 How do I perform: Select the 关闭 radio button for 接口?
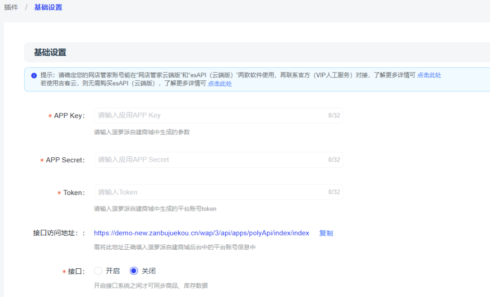click(134, 271)
